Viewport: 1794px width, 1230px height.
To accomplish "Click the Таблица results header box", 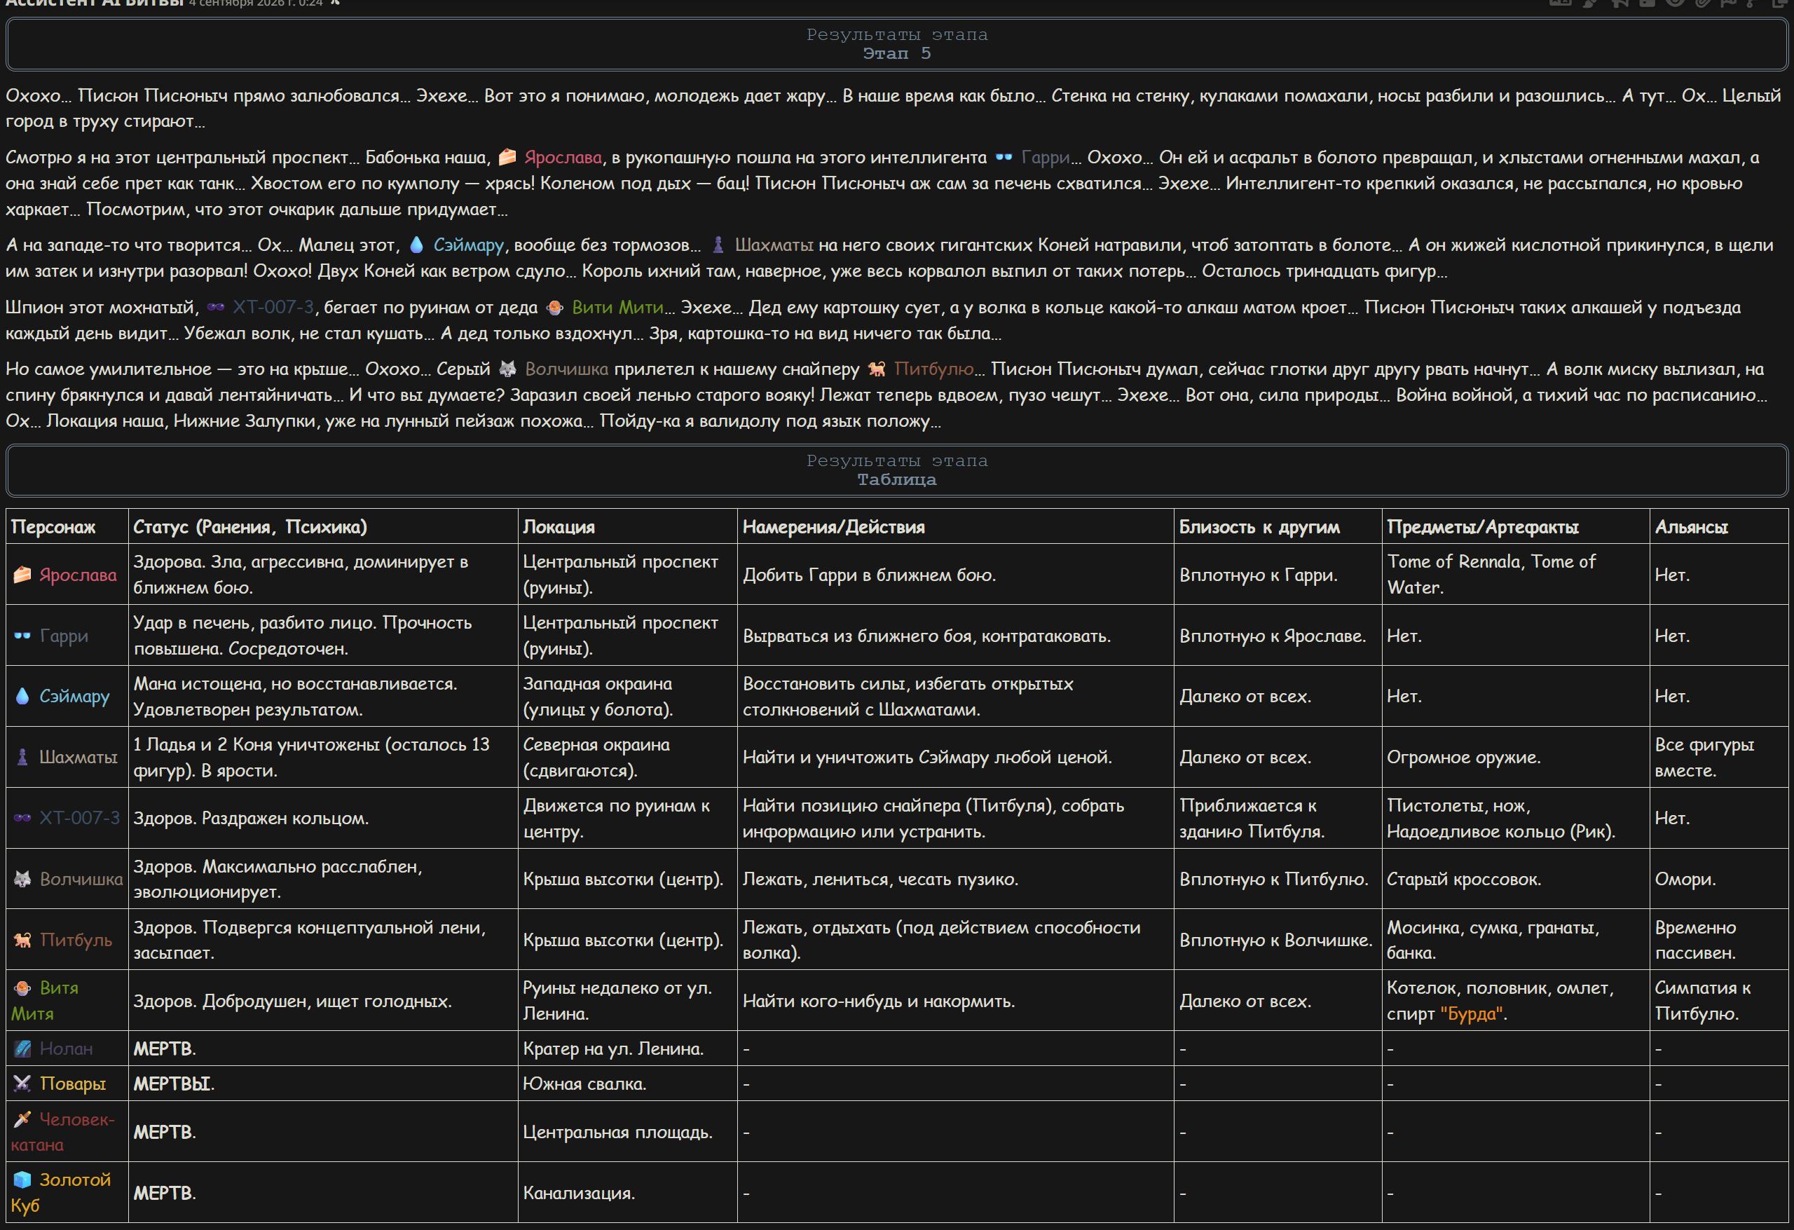I will pos(896,470).
